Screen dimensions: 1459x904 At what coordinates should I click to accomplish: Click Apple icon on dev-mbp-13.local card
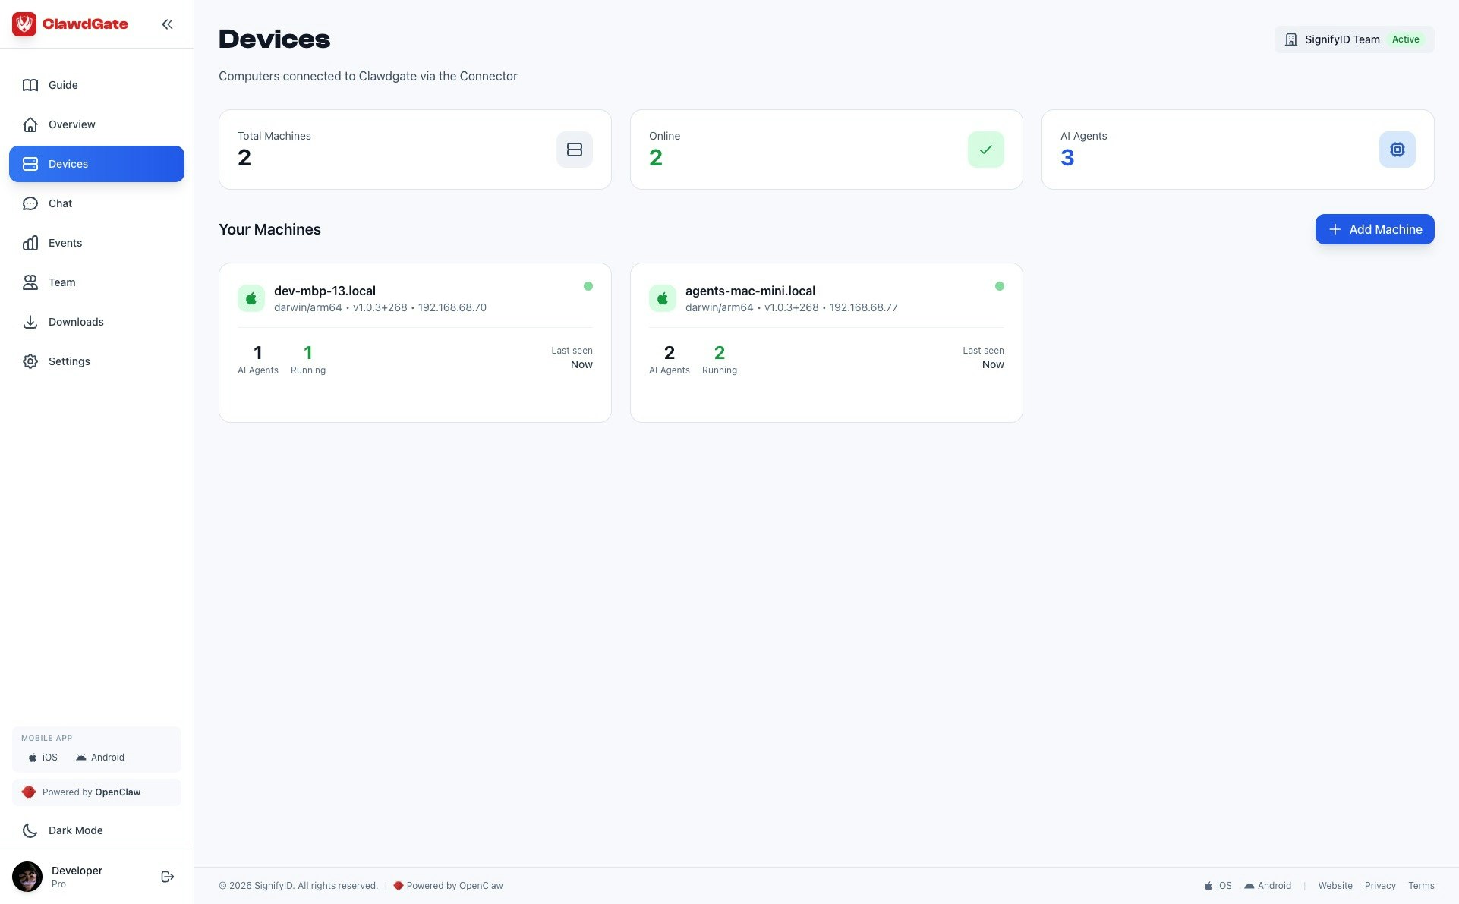click(251, 298)
